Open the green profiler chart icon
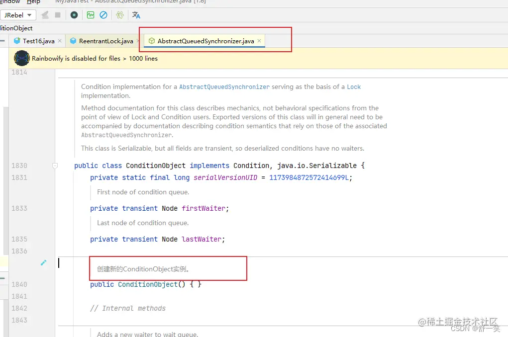Viewport: 508px width, 337px height. [91, 15]
